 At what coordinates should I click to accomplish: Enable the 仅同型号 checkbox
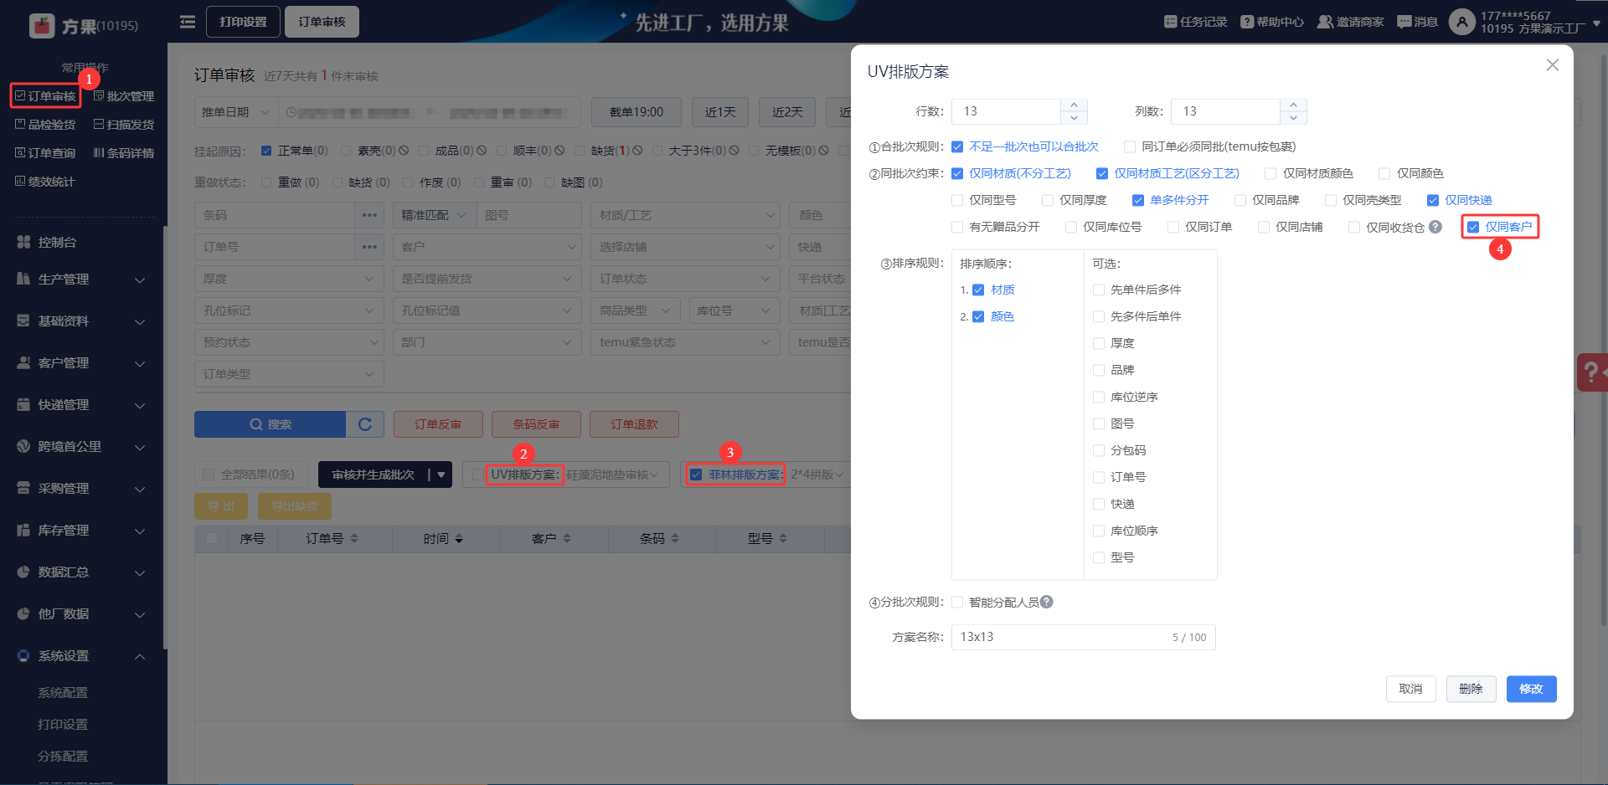[x=957, y=200]
